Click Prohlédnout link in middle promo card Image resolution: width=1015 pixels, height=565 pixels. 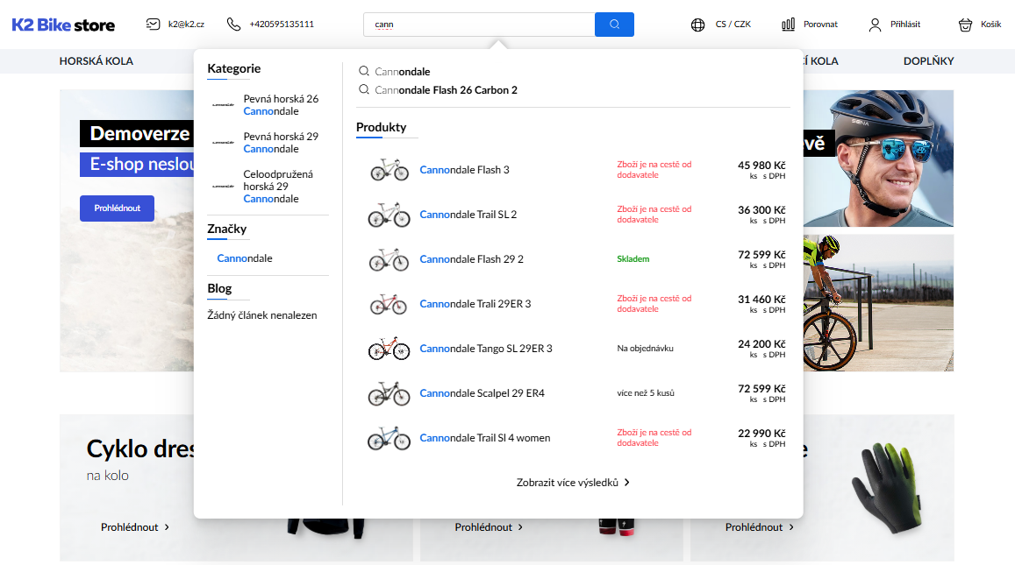click(489, 526)
